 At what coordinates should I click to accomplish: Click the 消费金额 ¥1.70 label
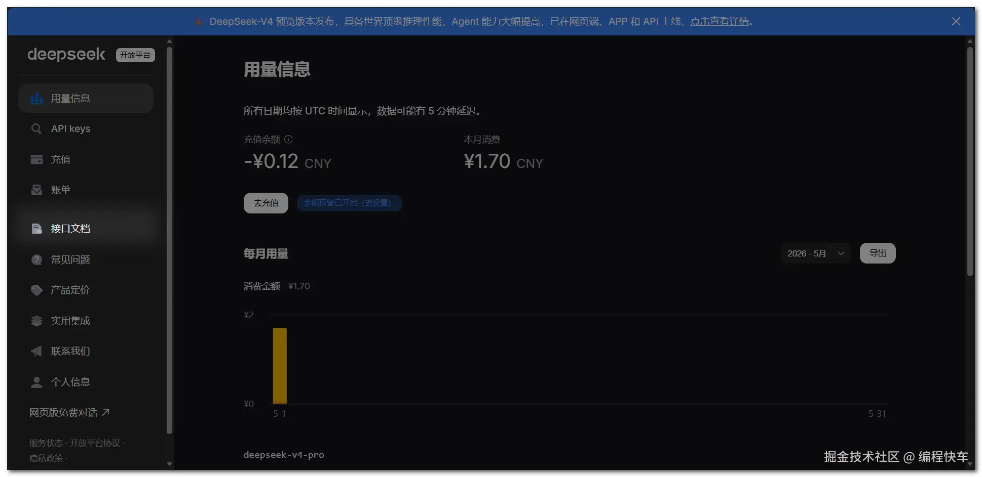(x=277, y=286)
